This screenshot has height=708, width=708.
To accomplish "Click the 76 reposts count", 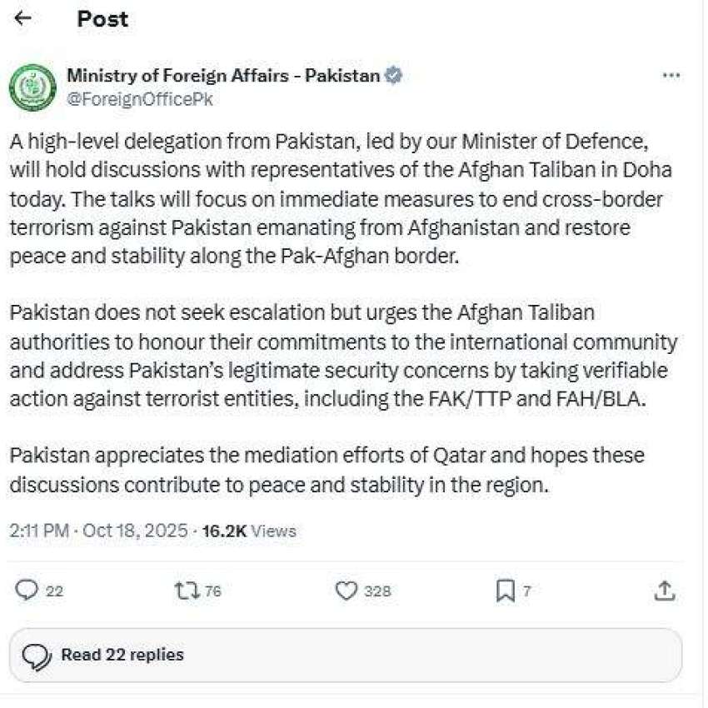I will pos(212,591).
